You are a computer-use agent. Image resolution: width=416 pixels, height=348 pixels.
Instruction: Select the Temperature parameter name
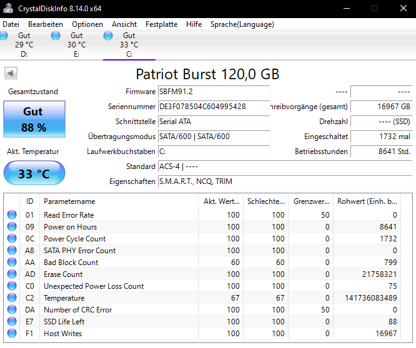[x=64, y=298]
